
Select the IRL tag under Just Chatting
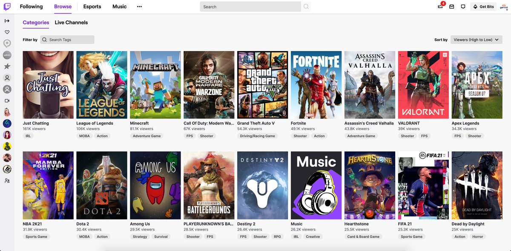(x=29, y=136)
